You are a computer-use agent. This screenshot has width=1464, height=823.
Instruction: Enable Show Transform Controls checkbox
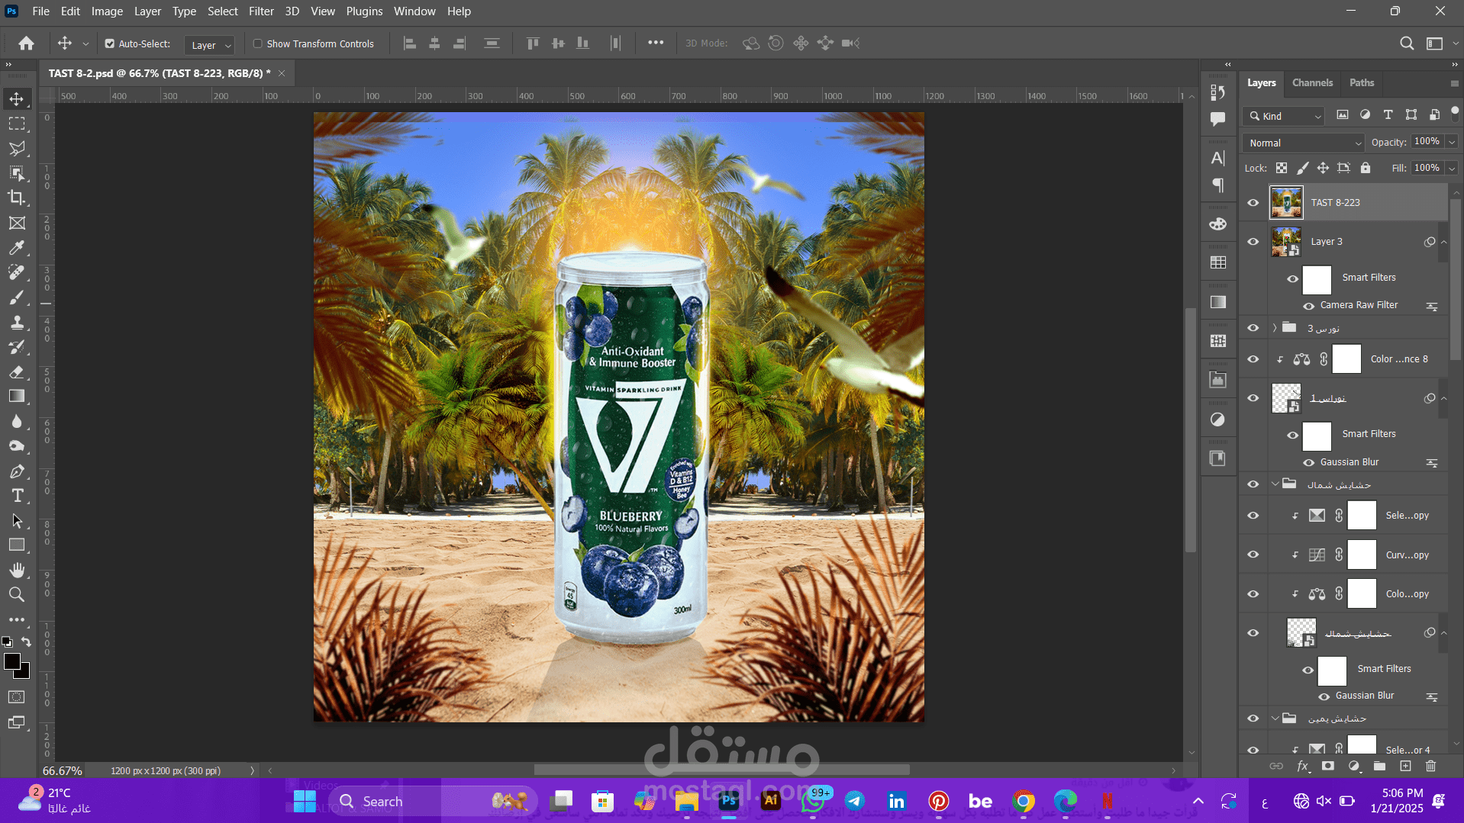coord(258,44)
